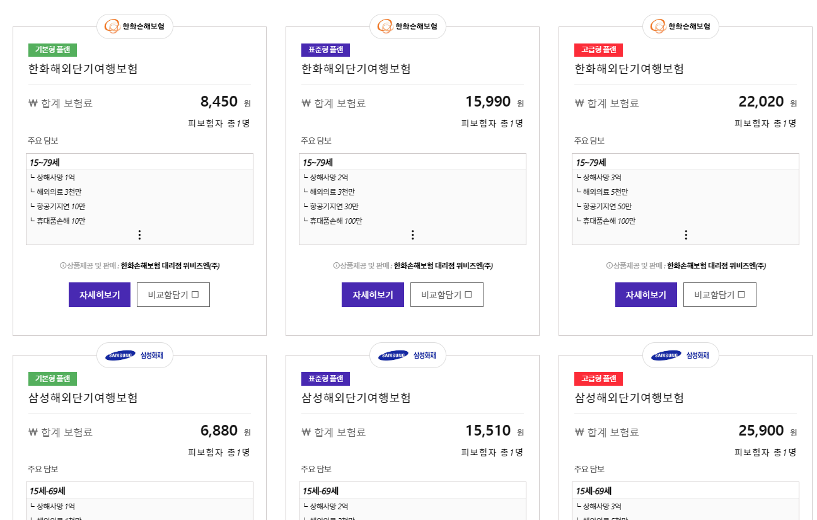Screen dimensions: 817x520
Task: Click 삼성해외단기여행보험 title in the 표준형 card
Action: [x=356, y=398]
